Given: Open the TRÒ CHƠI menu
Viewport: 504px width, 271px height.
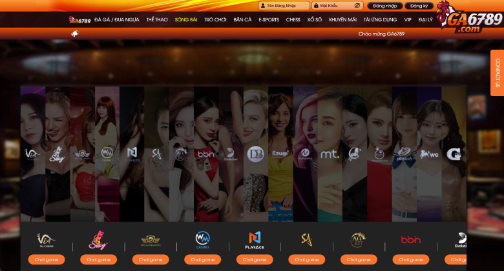Looking at the screenshot, I should pyautogui.click(x=215, y=19).
